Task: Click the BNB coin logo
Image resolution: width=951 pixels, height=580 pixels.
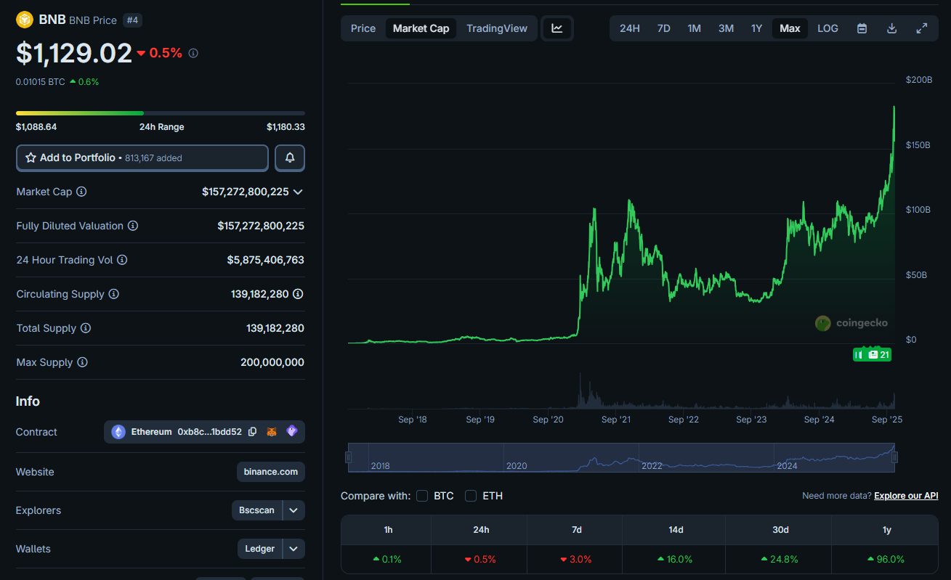Action: (x=25, y=20)
